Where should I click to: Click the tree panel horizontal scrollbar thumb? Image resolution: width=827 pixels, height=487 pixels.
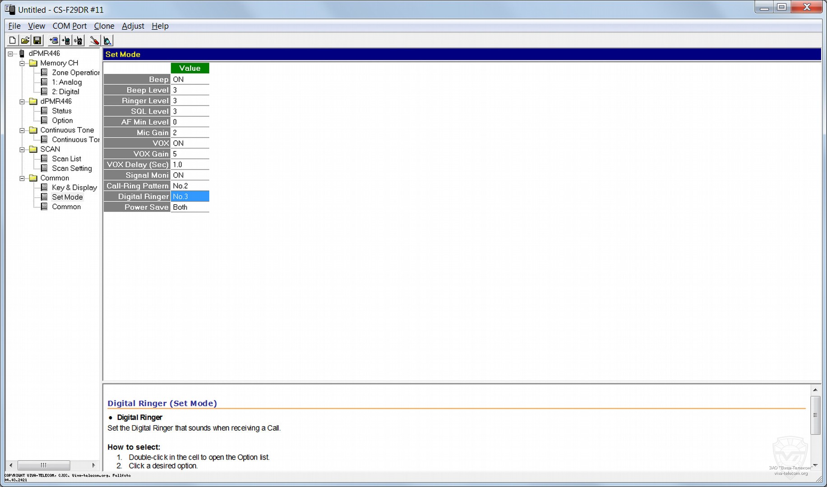pyautogui.click(x=43, y=465)
